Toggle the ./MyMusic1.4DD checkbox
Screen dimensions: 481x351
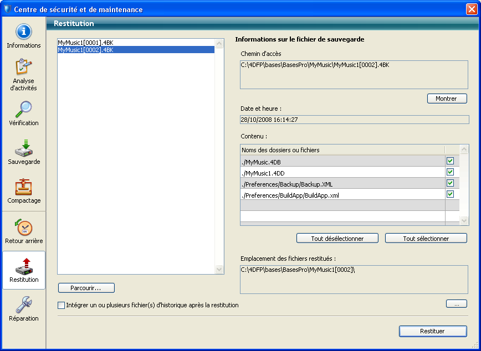[x=451, y=172]
